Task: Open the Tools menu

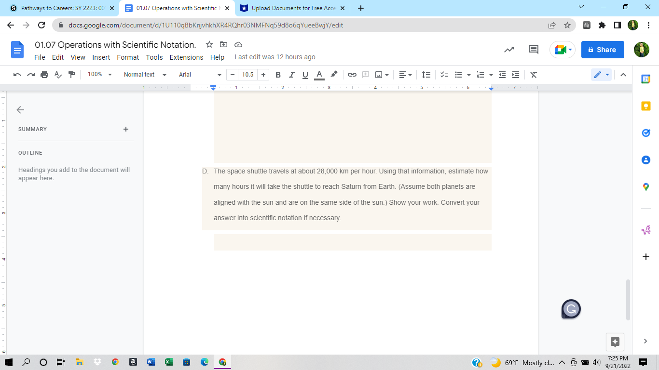Action: coord(154,57)
